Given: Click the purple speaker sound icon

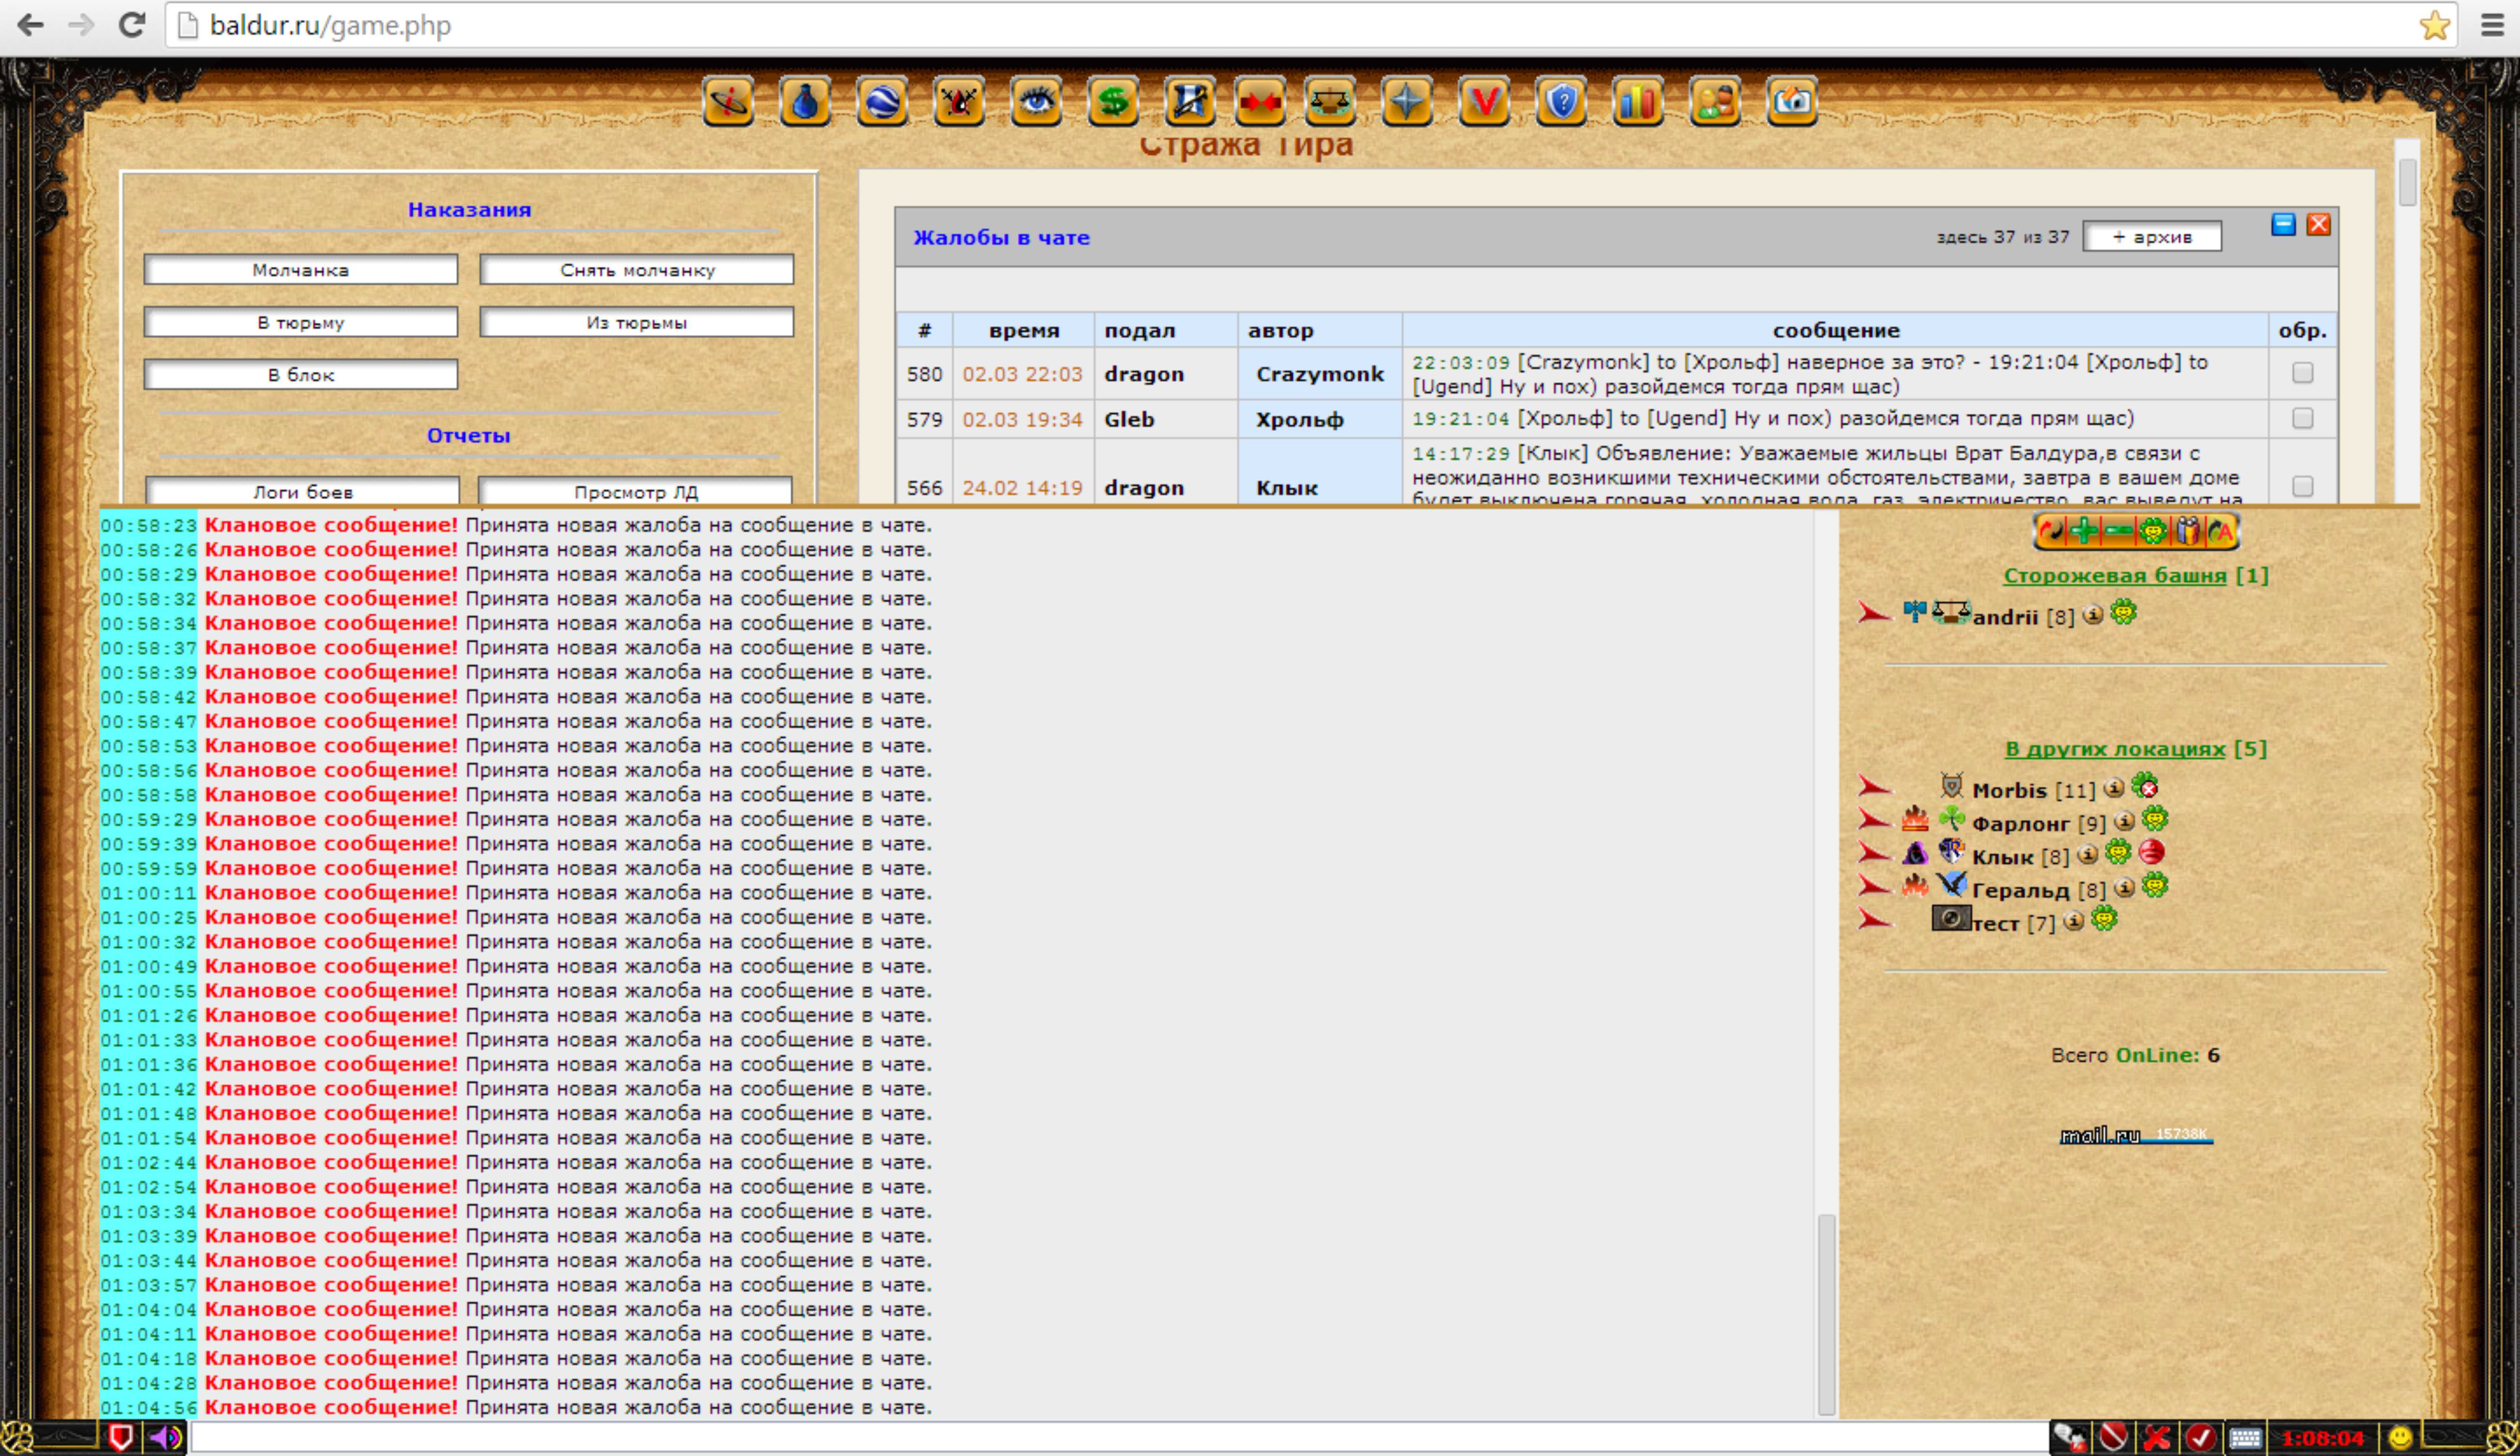Looking at the screenshot, I should click(x=166, y=1438).
